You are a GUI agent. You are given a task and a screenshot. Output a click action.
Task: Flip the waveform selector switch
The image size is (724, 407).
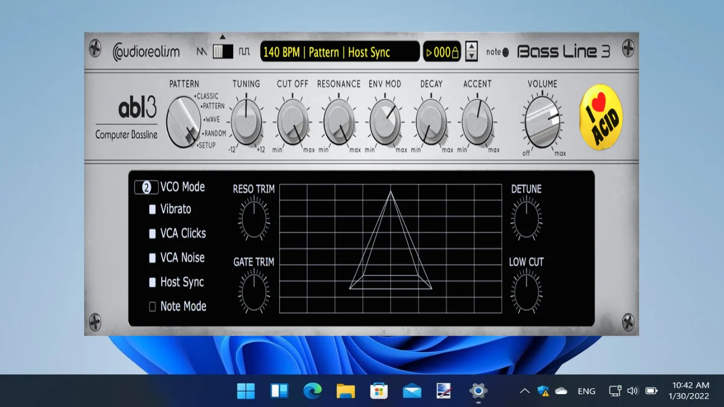click(223, 51)
